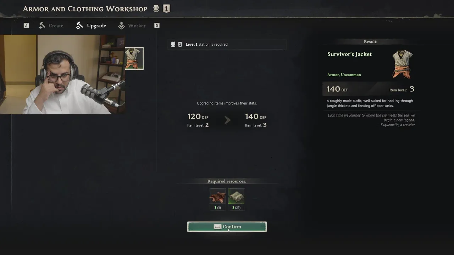
Task: Click the arrow between DEF values
Action: (x=227, y=120)
